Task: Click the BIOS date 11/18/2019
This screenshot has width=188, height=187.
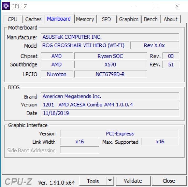Action: pyautogui.click(x=110, y=113)
